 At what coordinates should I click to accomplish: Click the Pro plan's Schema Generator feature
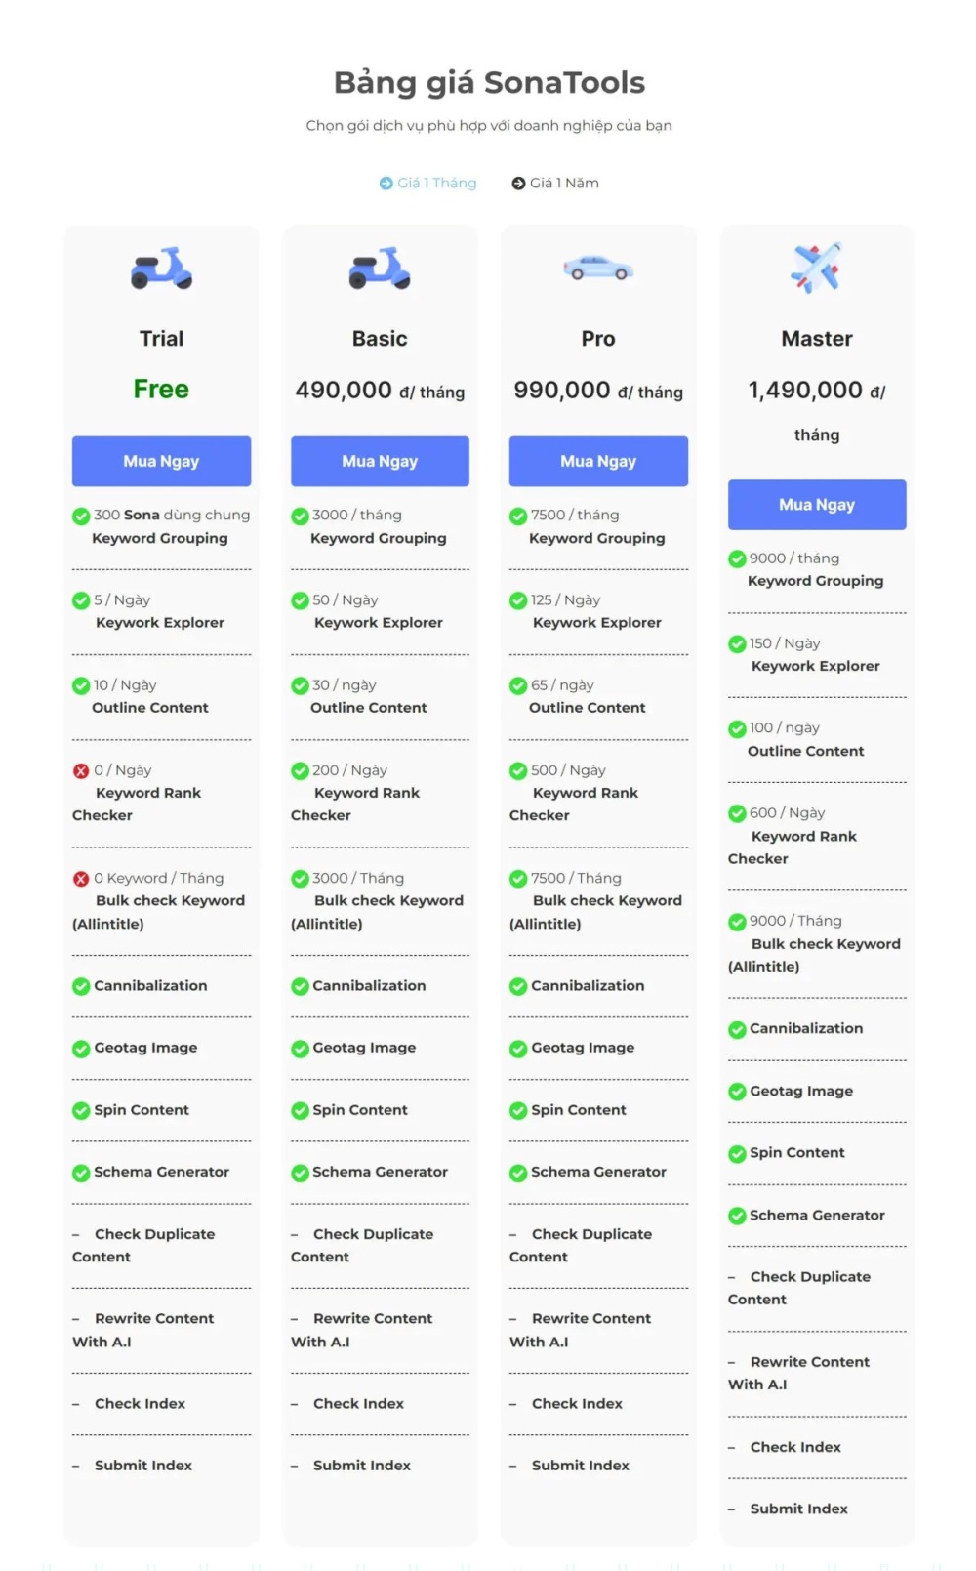point(597,1172)
